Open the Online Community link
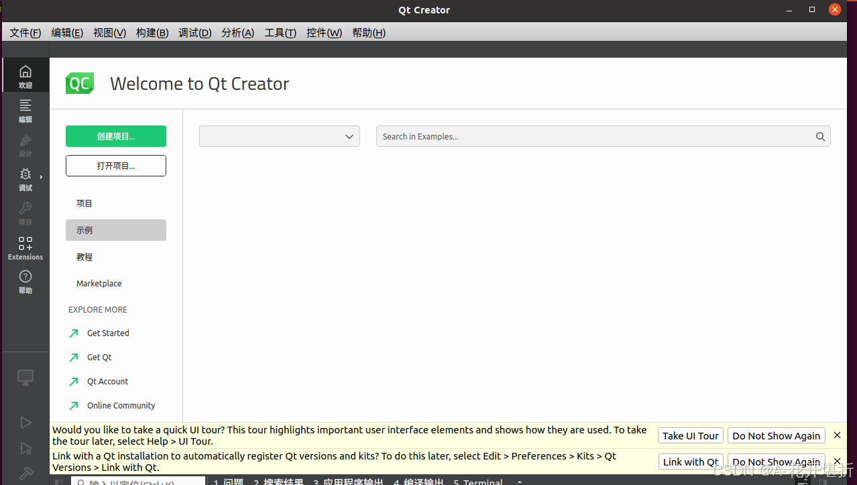Screen dimensions: 857x485 coord(121,406)
